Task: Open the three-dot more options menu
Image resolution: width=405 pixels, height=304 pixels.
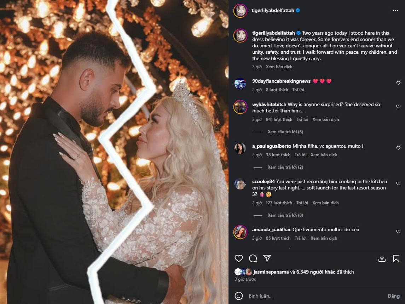Action: [x=395, y=11]
